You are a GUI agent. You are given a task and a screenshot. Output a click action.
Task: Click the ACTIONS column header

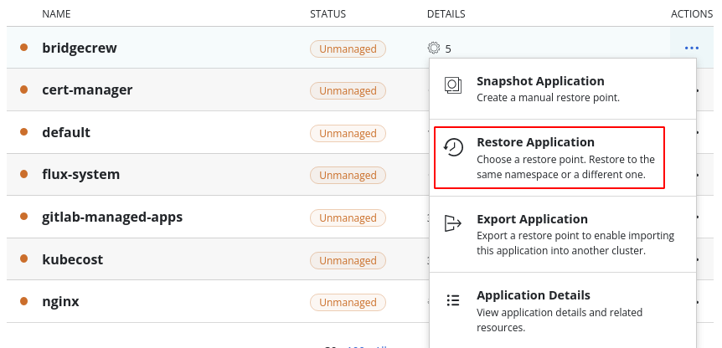coord(692,14)
